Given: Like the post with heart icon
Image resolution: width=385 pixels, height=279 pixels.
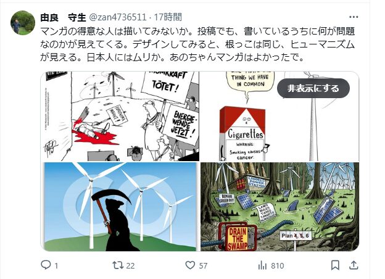Looking at the screenshot, I should (190, 265).
